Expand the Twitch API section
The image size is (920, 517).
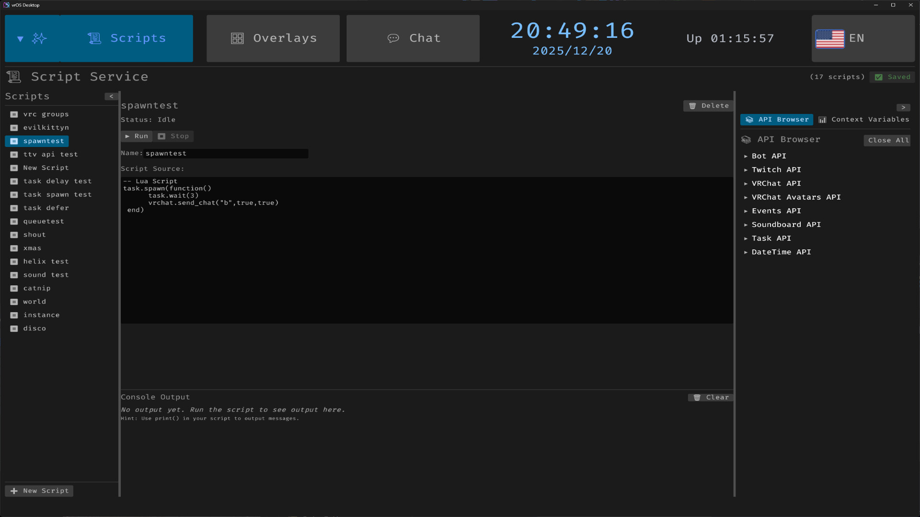[776, 169]
